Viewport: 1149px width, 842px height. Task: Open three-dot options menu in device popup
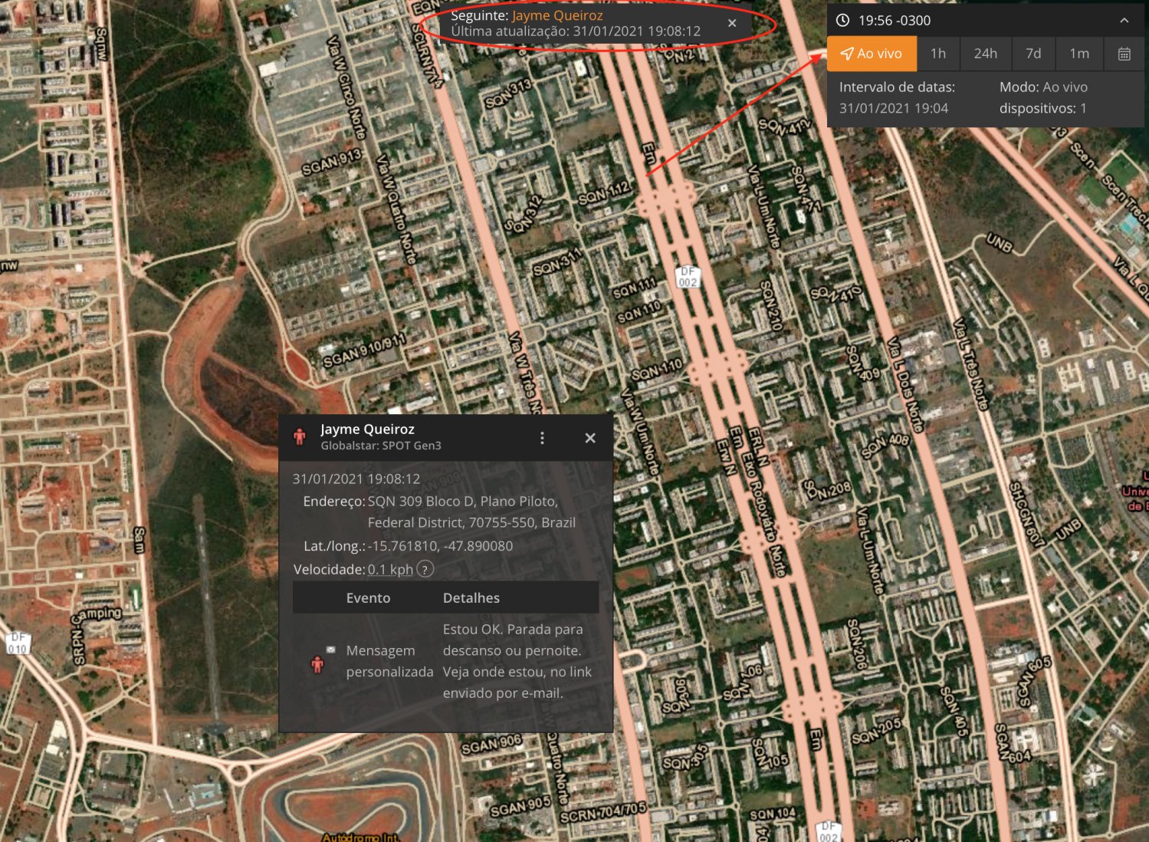(542, 438)
